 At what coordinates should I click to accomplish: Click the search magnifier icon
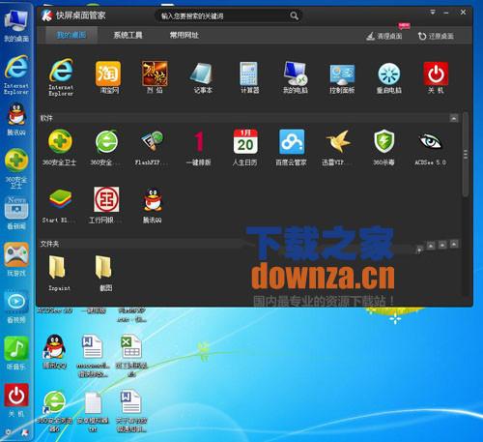coord(294,15)
